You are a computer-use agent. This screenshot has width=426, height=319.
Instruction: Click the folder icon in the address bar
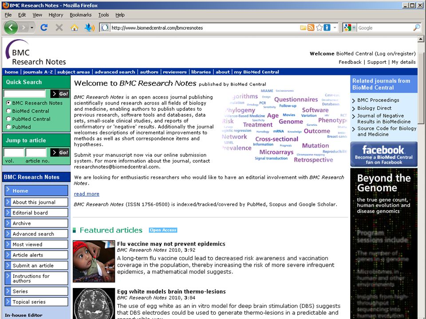coord(303,27)
